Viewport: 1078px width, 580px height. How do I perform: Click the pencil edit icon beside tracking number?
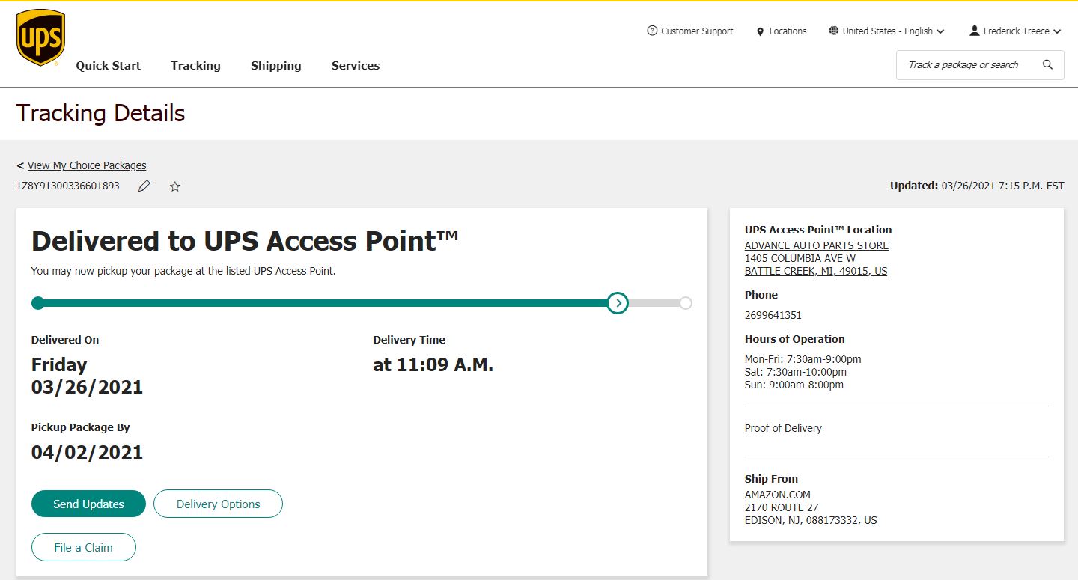pyautogui.click(x=144, y=186)
